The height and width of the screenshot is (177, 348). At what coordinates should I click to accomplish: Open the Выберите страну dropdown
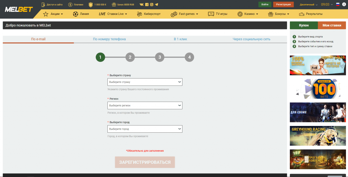[x=145, y=82]
